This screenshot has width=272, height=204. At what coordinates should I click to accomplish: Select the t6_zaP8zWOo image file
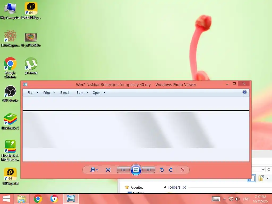[31, 40]
